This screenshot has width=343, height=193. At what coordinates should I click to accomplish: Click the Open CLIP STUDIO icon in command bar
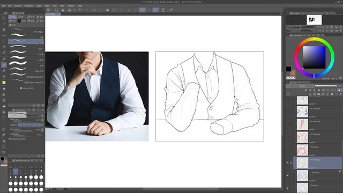pos(49,10)
